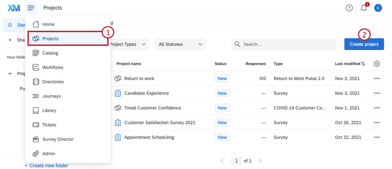This screenshot has height=169, width=392.
Task: Click the Nov 1, 2021 date cell
Action: 347,108
